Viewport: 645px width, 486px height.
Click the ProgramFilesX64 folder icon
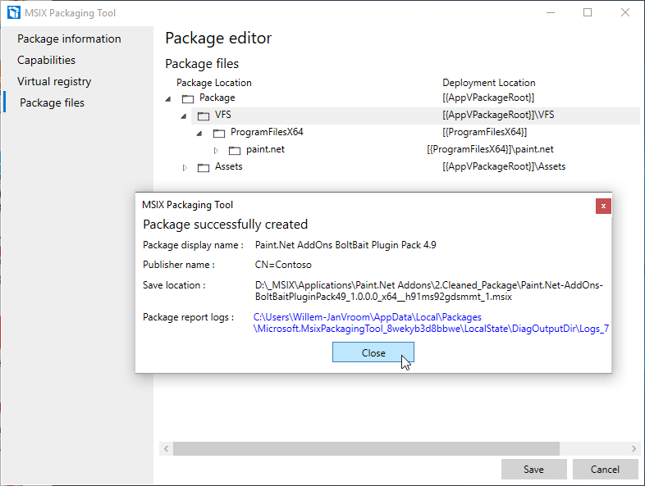[219, 133]
